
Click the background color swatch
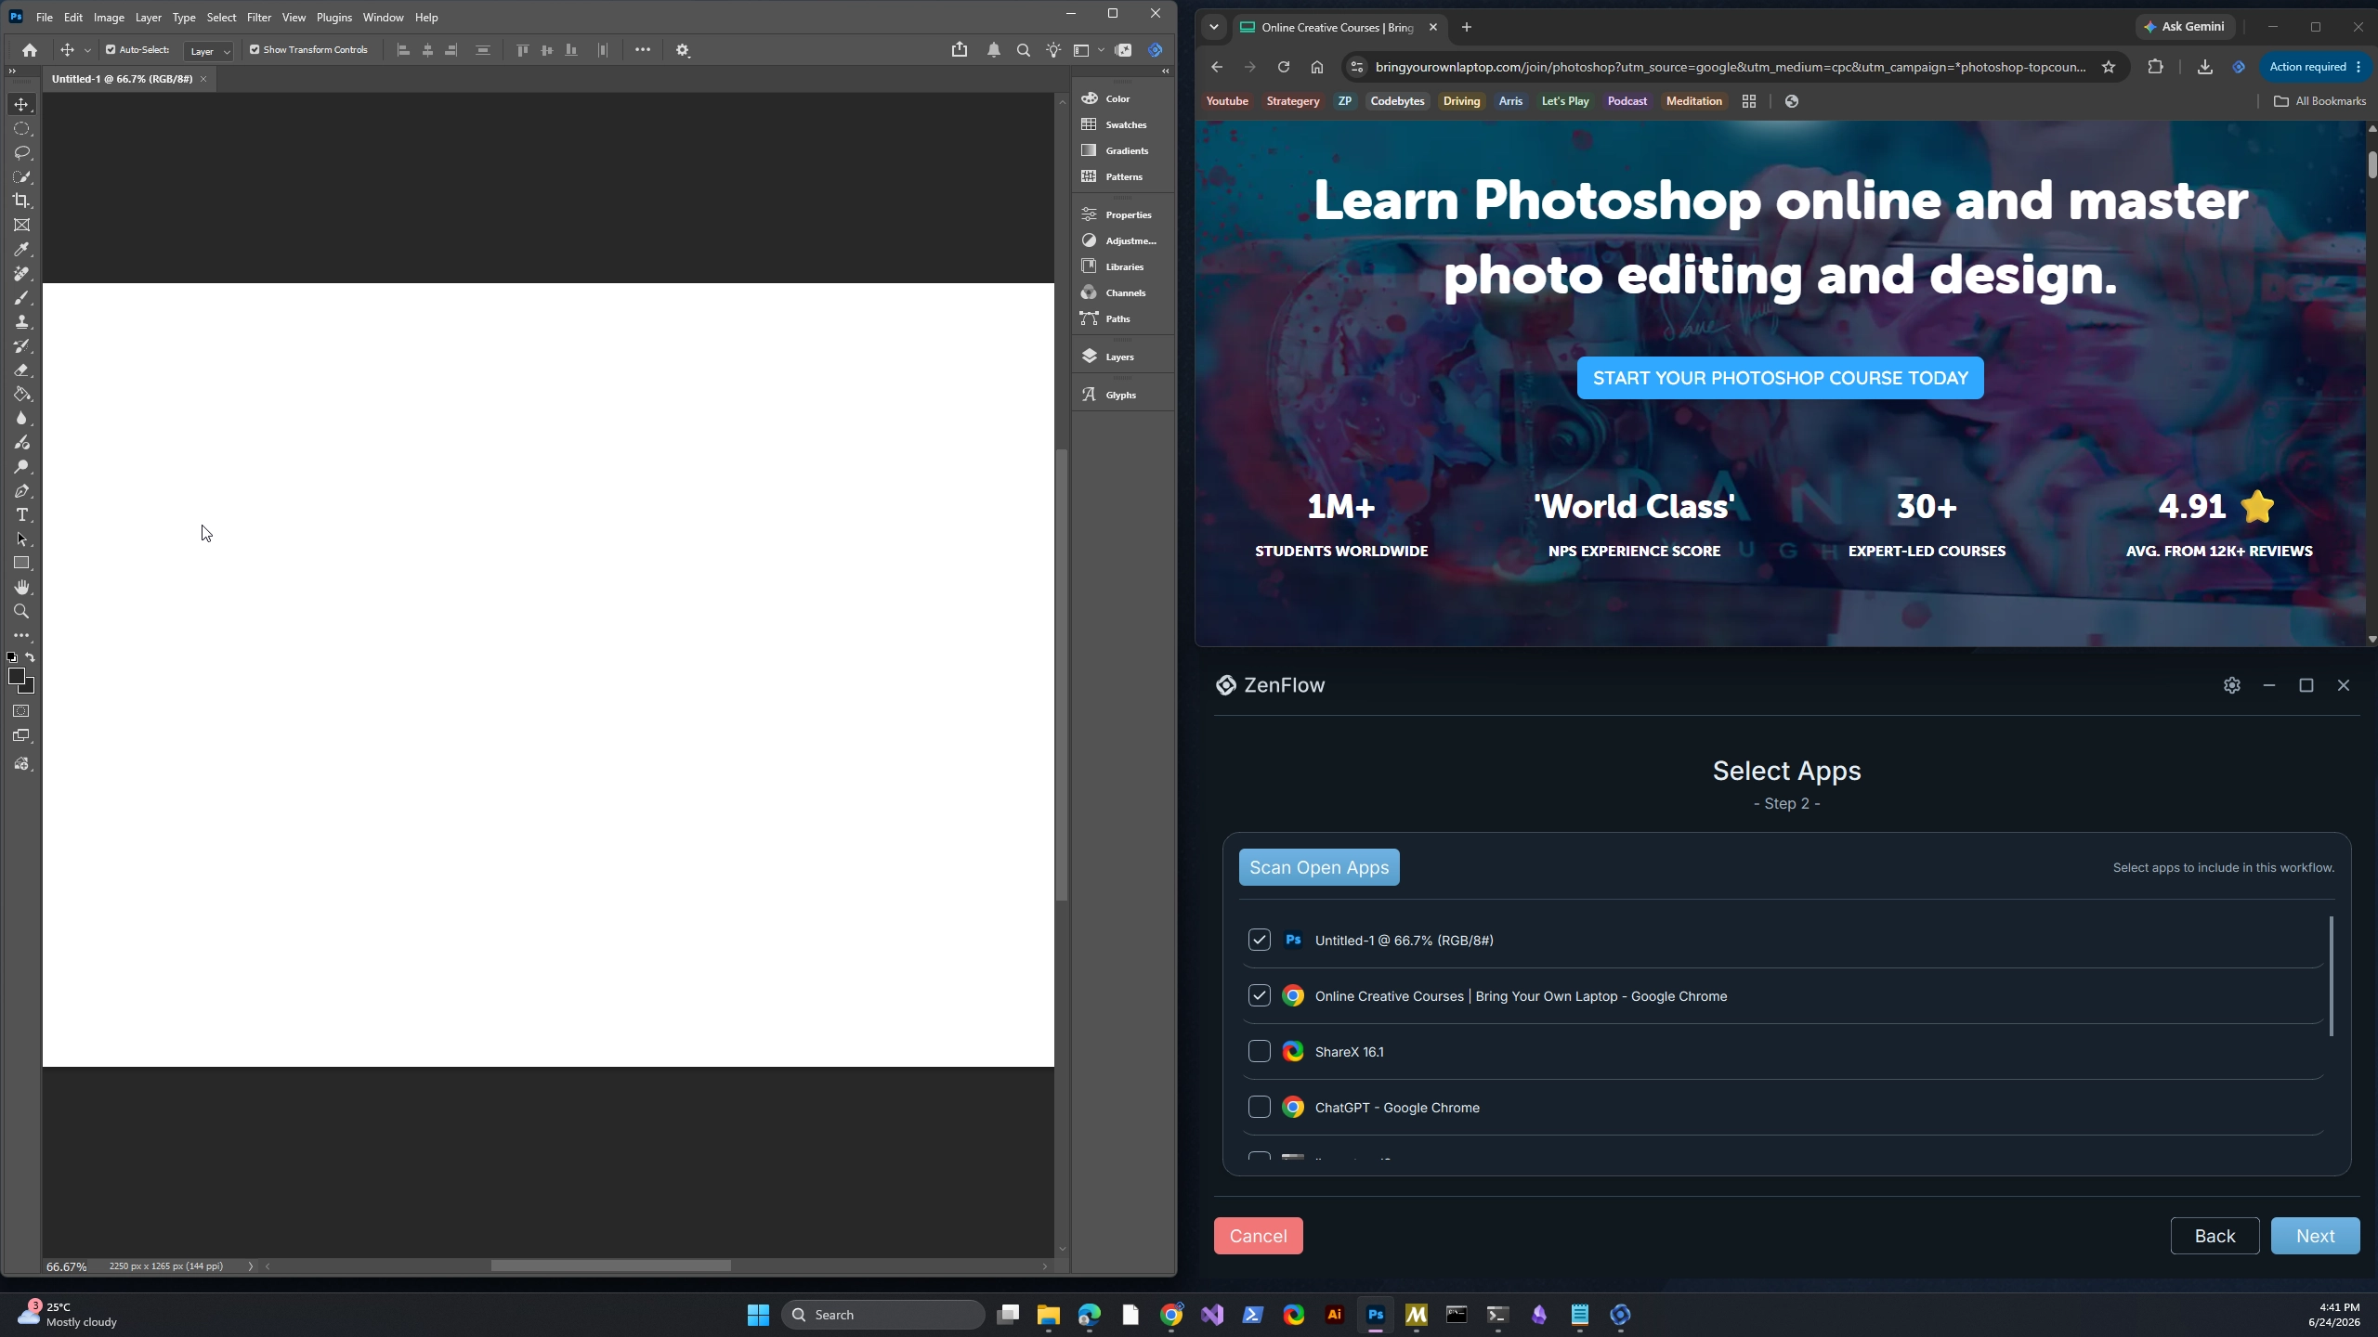click(x=30, y=689)
